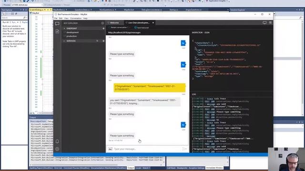Switch to the Error List bottom tab
This screenshot has width=305, height=171.
point(58,168)
